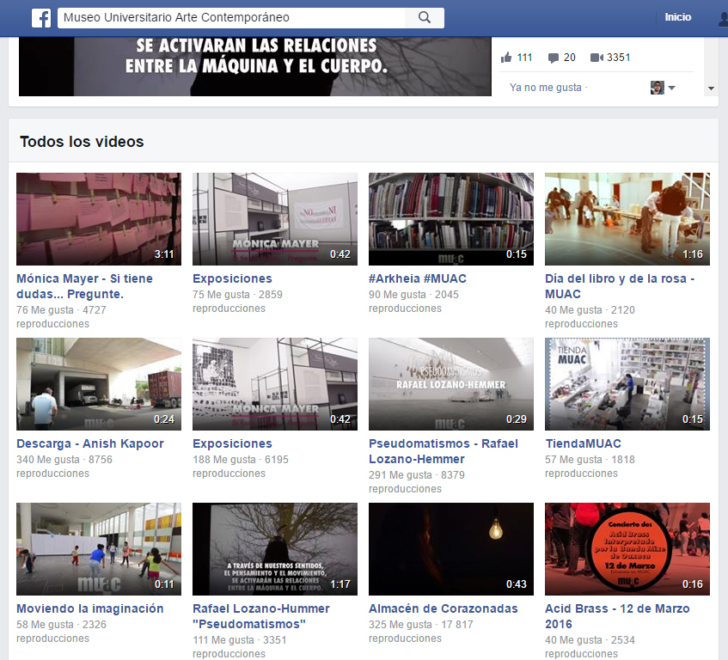Viewport: 728px width, 660px height.
Task: Play the 'Almacén de Corazonadas' lightbulb thumbnail
Action: pyautogui.click(x=451, y=549)
